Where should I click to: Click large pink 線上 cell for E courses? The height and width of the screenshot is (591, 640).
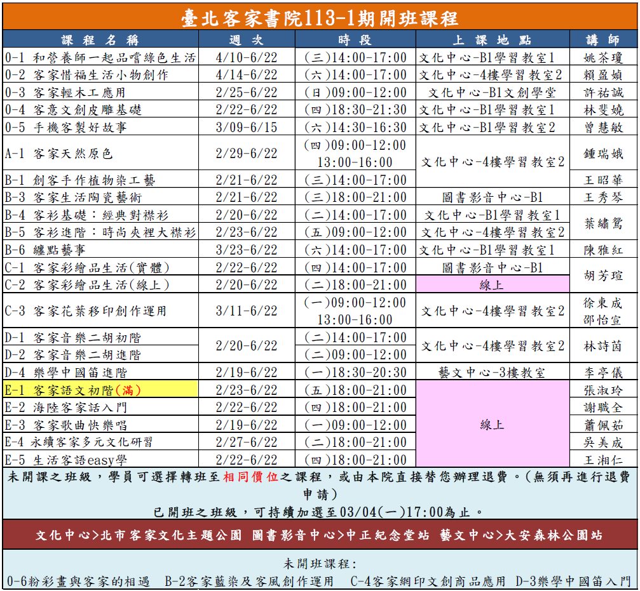point(493,424)
